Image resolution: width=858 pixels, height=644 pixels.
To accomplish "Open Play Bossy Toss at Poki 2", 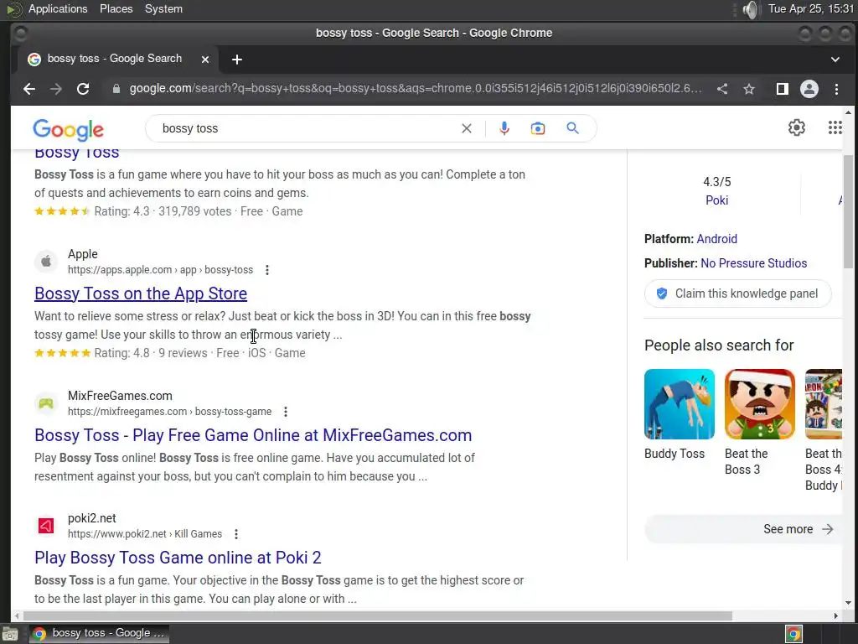I will 178,558.
